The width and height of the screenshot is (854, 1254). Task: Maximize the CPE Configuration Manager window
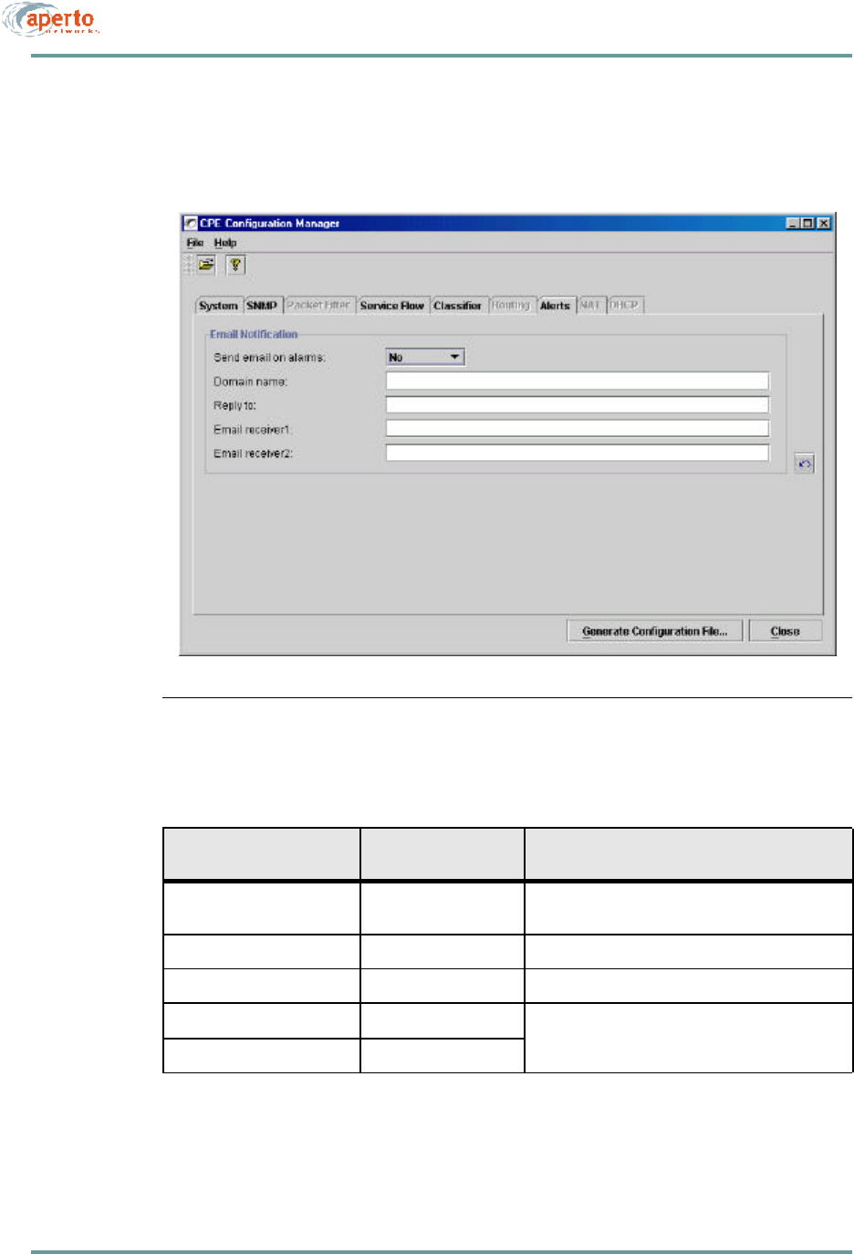(x=808, y=223)
